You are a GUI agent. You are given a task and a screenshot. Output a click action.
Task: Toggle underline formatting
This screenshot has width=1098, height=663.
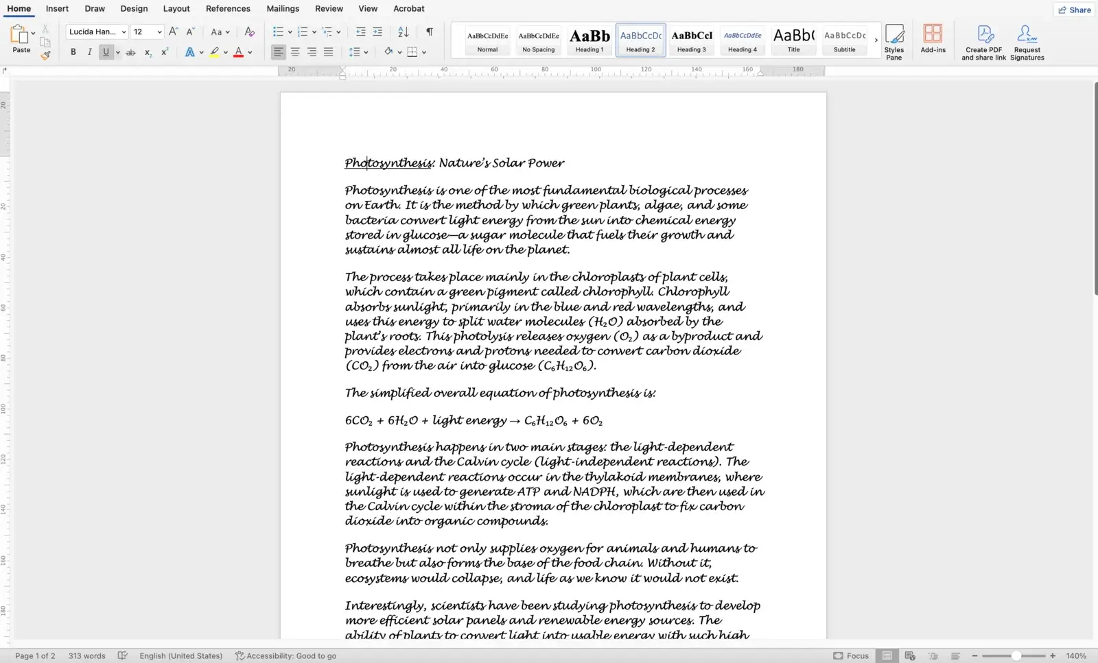(106, 52)
